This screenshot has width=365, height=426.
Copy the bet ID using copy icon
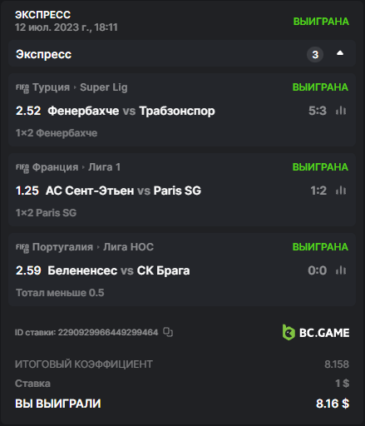[x=168, y=332]
